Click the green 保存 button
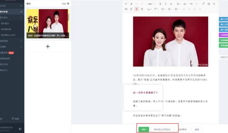 (144, 129)
